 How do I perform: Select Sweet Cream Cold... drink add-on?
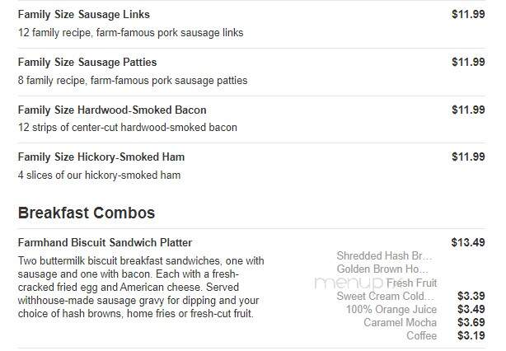(x=386, y=296)
